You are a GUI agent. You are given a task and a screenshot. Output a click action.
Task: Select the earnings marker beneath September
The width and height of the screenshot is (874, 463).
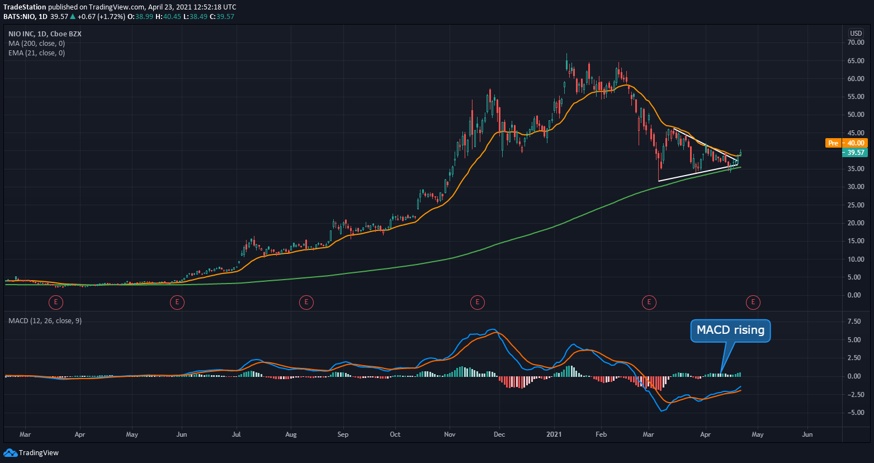pyautogui.click(x=306, y=302)
